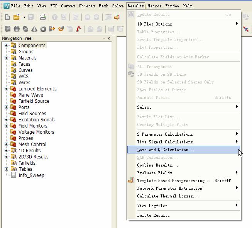Click the Probes folder icon

point(14,138)
